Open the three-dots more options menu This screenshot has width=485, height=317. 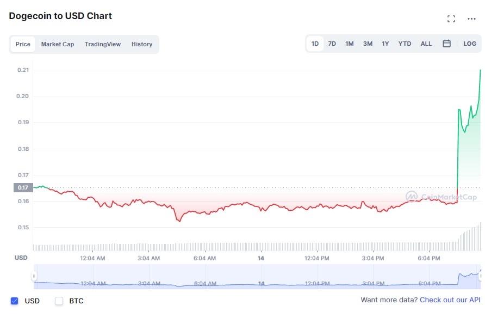point(471,19)
